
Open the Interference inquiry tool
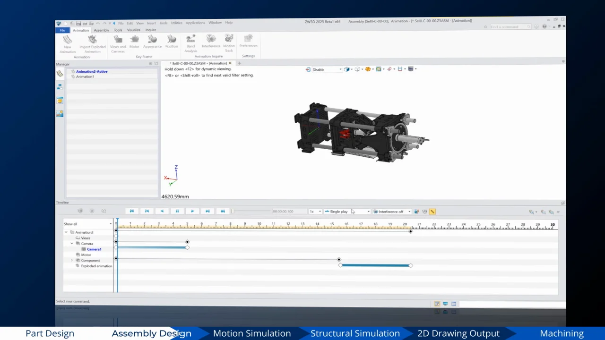click(211, 42)
